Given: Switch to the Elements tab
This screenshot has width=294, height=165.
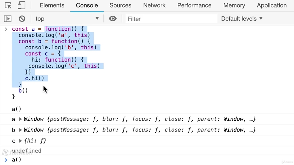Looking at the screenshot, I should pyautogui.click(x=52, y=6).
